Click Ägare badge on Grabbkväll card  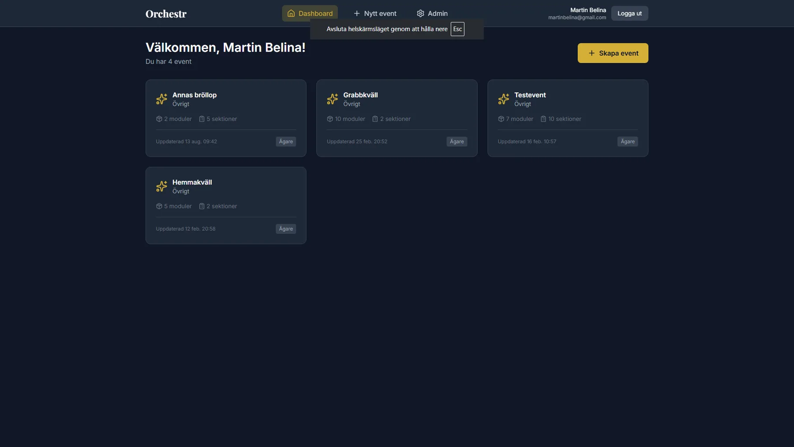(x=457, y=142)
